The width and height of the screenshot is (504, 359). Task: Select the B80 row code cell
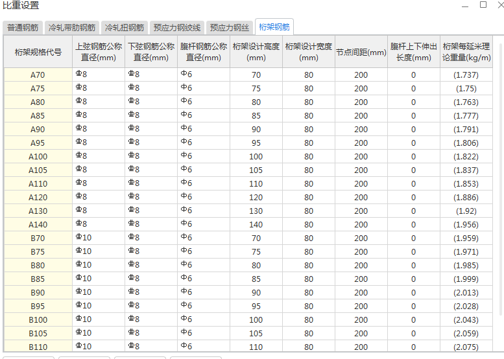coord(38,265)
